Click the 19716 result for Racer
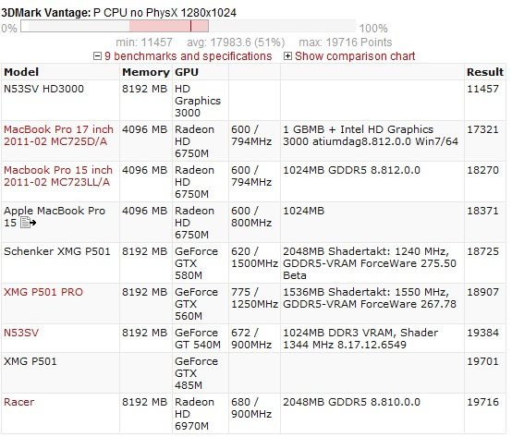Image resolution: width=512 pixels, height=437 pixels. tap(483, 402)
